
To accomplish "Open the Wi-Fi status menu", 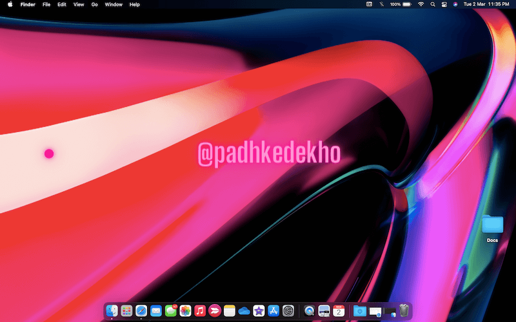I will pos(421,5).
